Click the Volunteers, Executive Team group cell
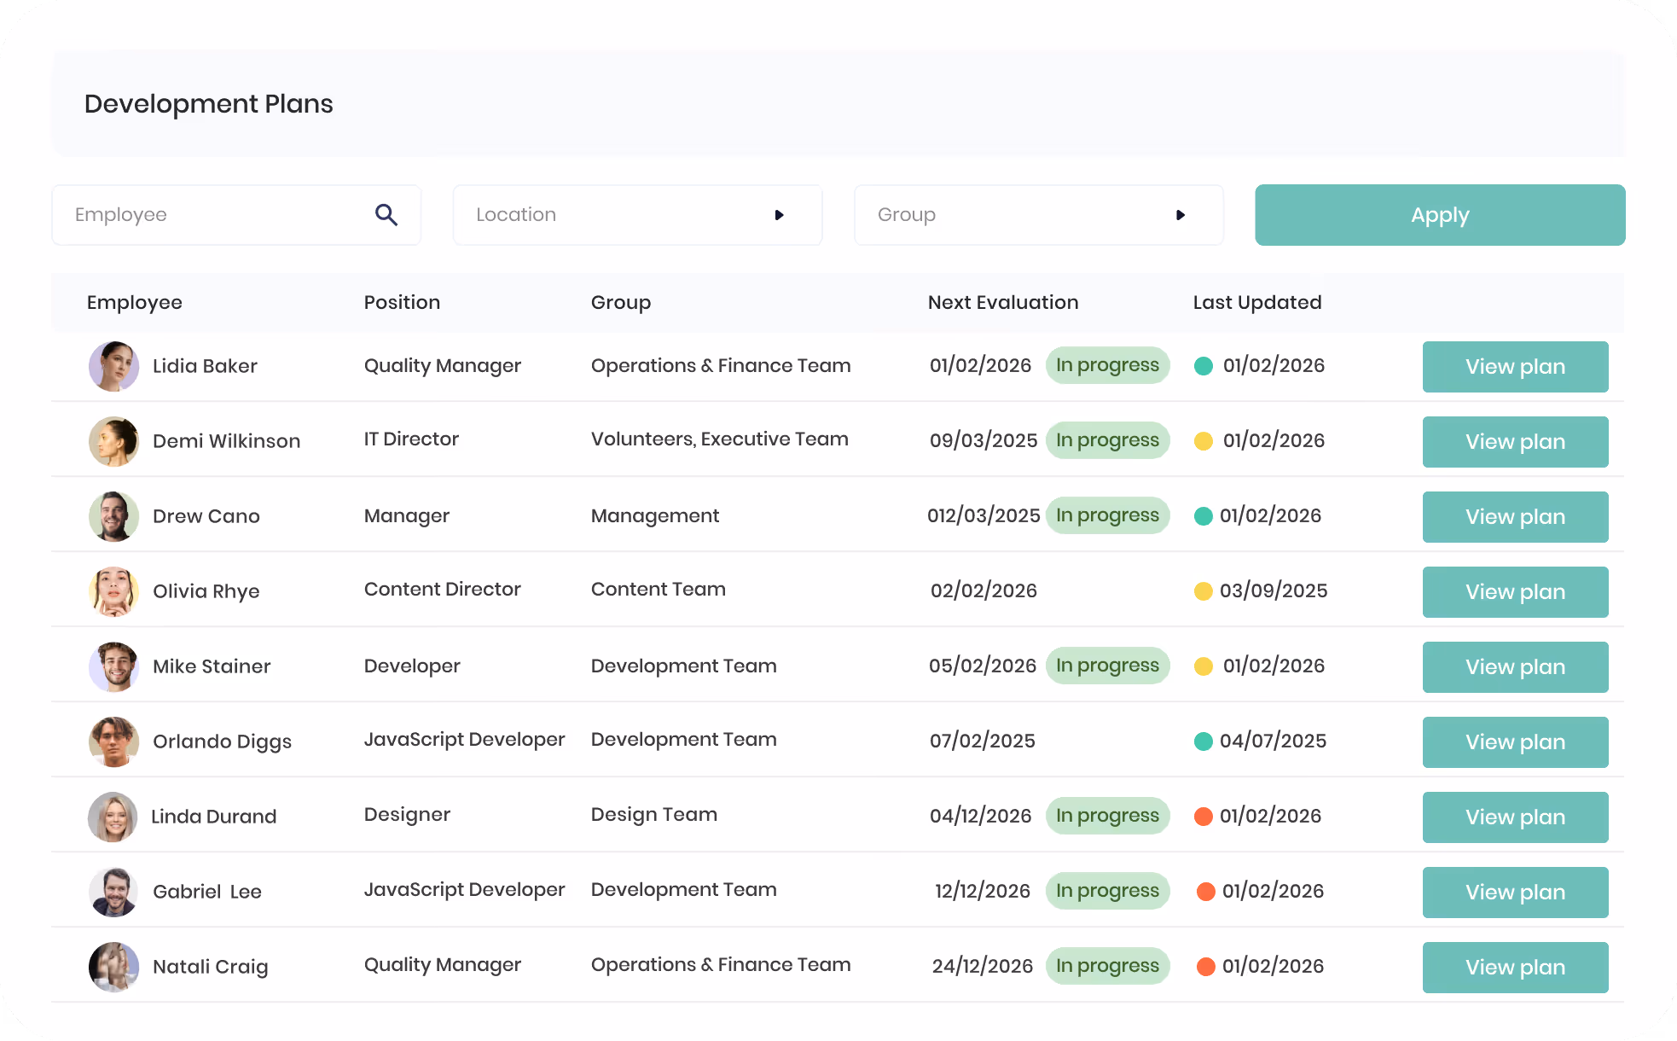Image resolution: width=1677 pixels, height=1041 pixels. [719, 439]
